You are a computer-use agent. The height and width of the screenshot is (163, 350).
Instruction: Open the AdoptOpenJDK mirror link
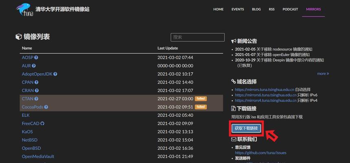(37, 74)
